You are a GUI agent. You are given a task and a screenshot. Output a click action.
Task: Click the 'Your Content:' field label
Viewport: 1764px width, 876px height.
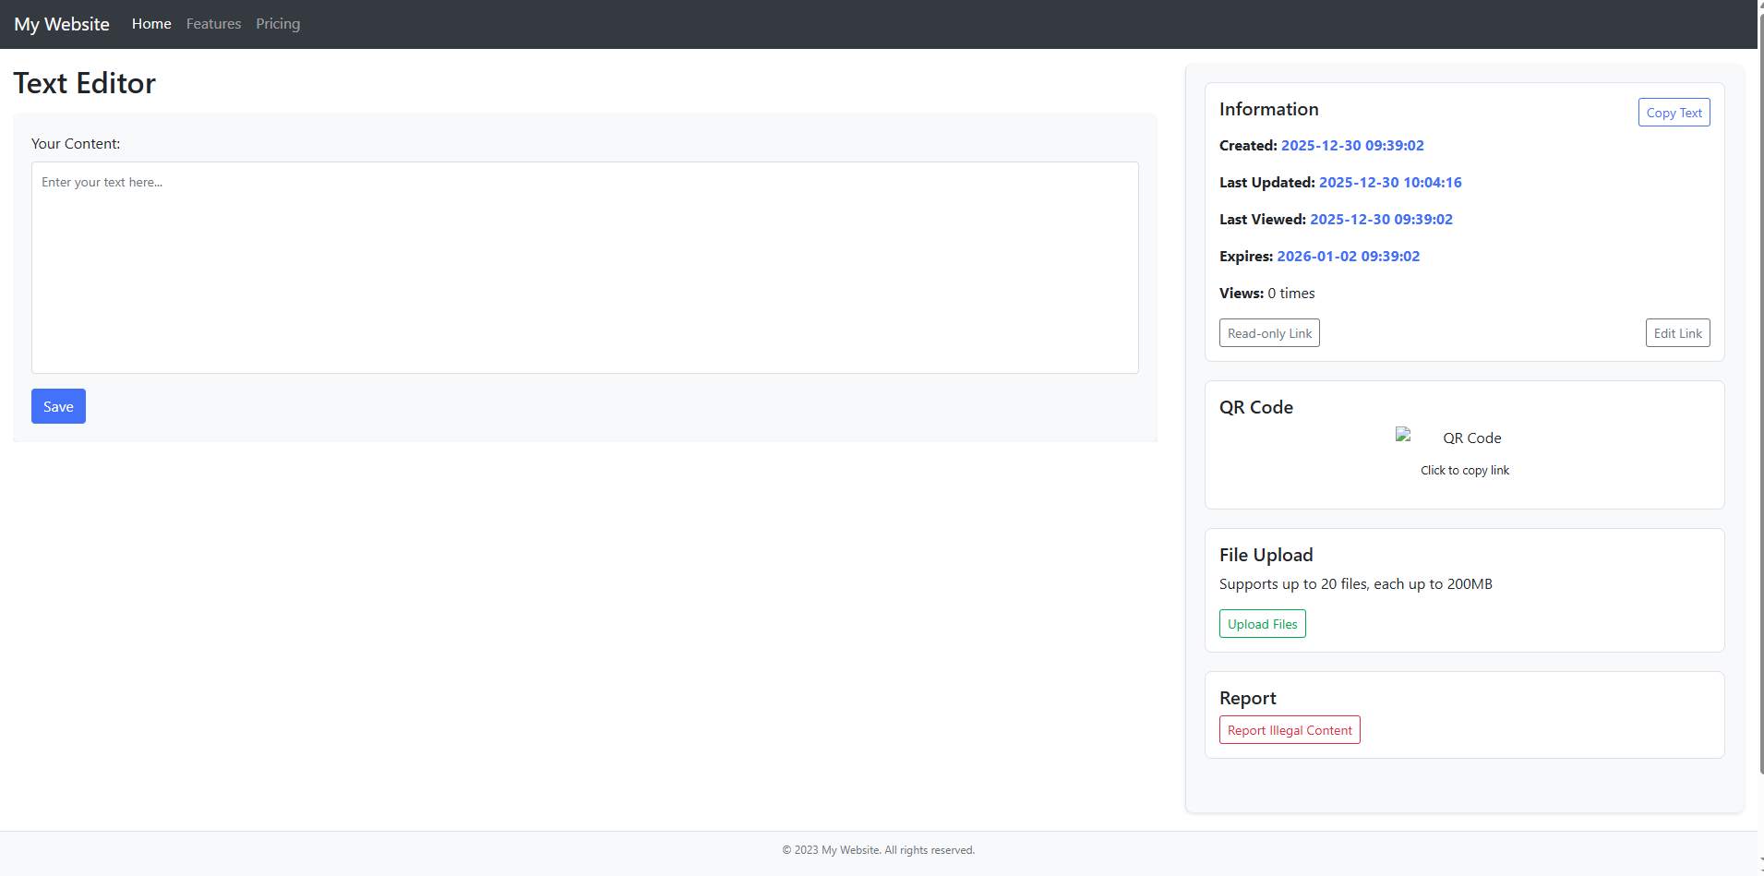click(76, 144)
